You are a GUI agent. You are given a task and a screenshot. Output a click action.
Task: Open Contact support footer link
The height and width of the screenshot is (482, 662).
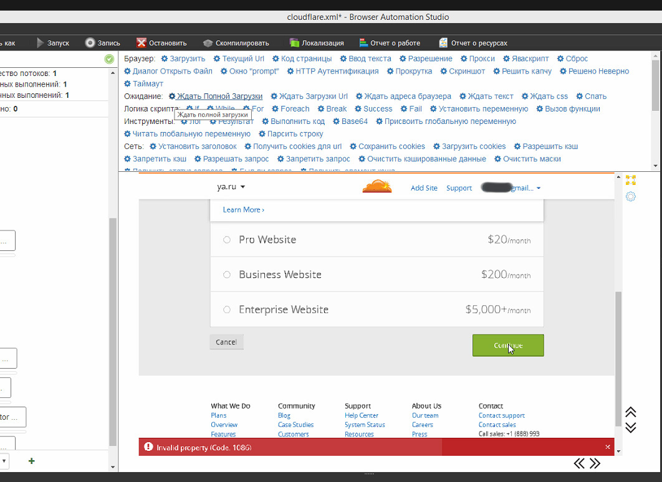502,415
